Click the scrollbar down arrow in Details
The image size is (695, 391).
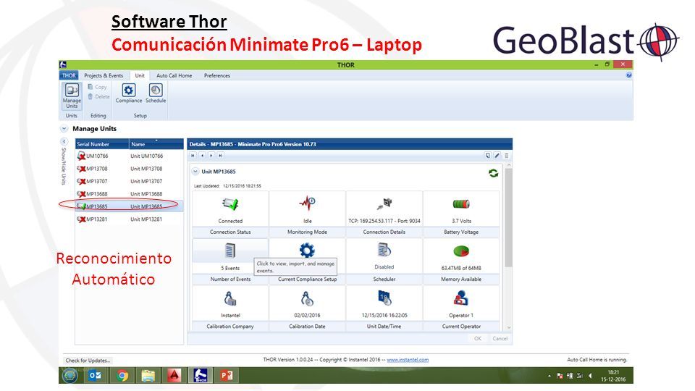pos(509,327)
